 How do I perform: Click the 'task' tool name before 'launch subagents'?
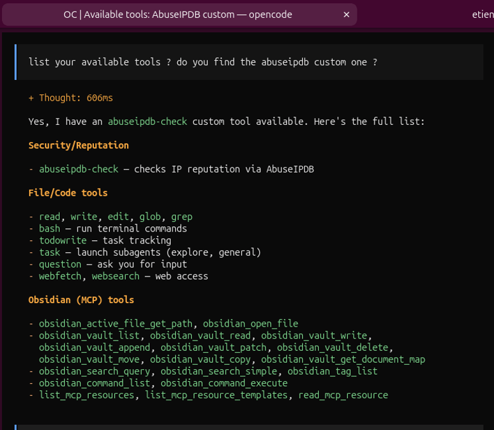click(x=50, y=252)
